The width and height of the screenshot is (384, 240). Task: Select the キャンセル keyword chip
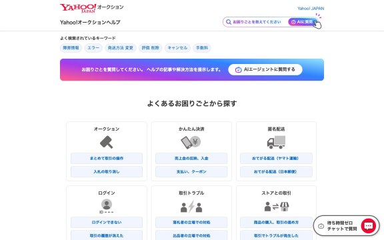point(177,48)
